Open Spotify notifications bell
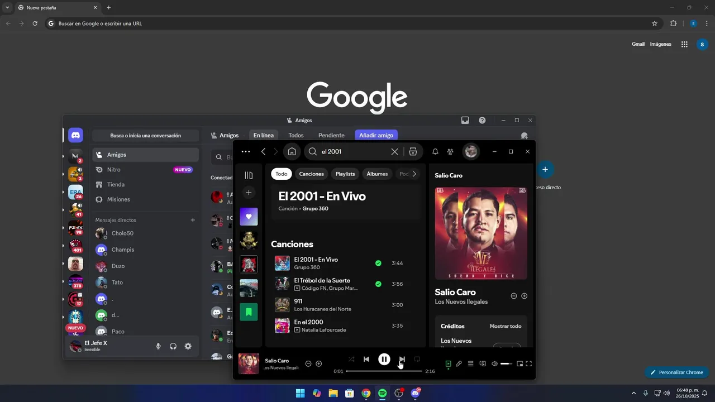The height and width of the screenshot is (402, 715). 435,151
